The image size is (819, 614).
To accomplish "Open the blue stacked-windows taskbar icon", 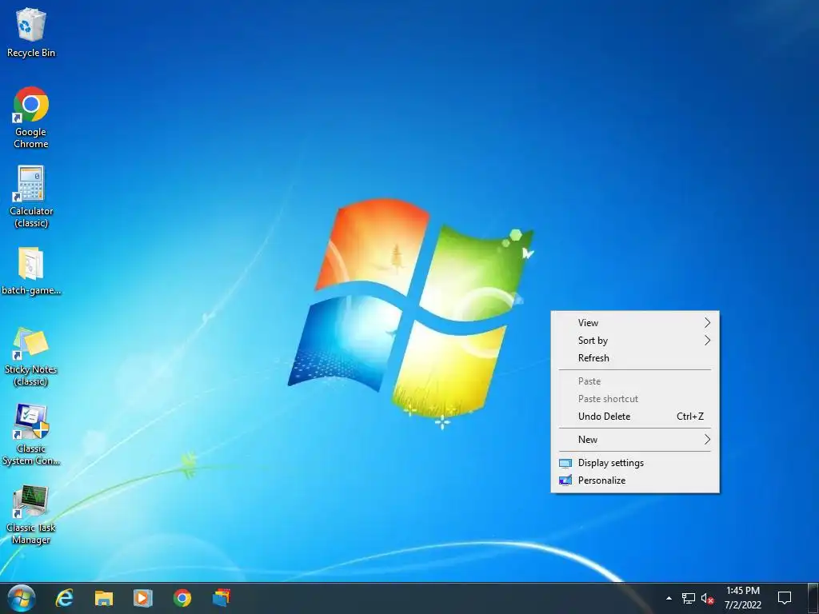I will (x=222, y=598).
